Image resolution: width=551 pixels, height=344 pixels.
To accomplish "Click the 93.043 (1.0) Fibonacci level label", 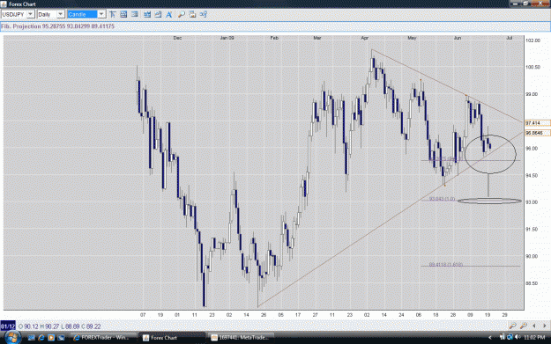I will pos(442,199).
